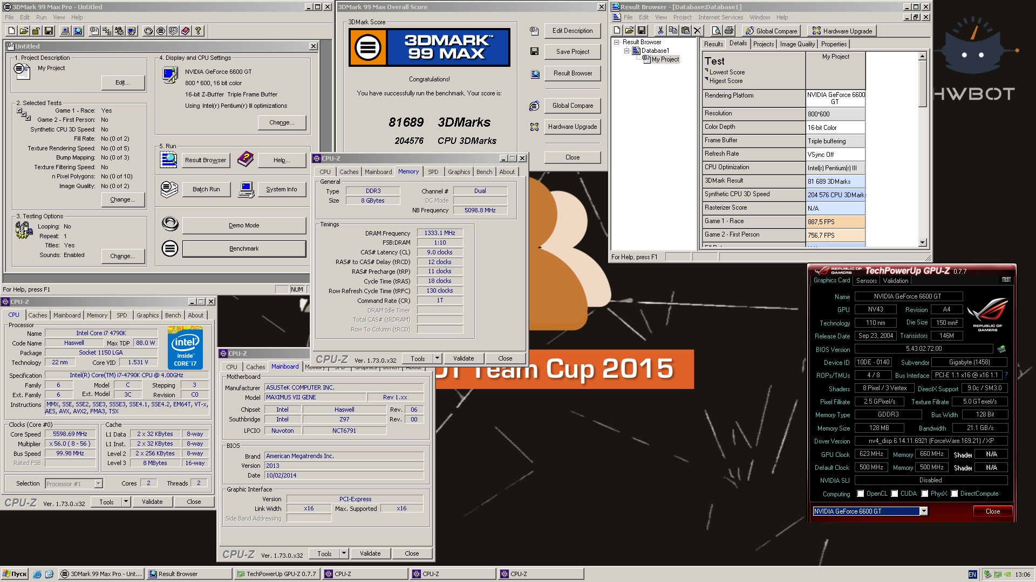1036x582 pixels.
Task: Toggle DirectCompute checkbox in GPU-Z
Action: [x=955, y=494]
